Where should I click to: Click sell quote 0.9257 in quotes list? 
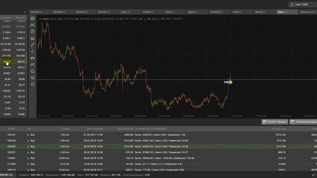[x=7, y=73]
